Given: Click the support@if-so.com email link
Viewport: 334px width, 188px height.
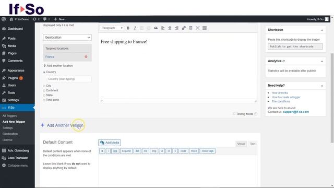Looking at the screenshot, I should (296, 112).
